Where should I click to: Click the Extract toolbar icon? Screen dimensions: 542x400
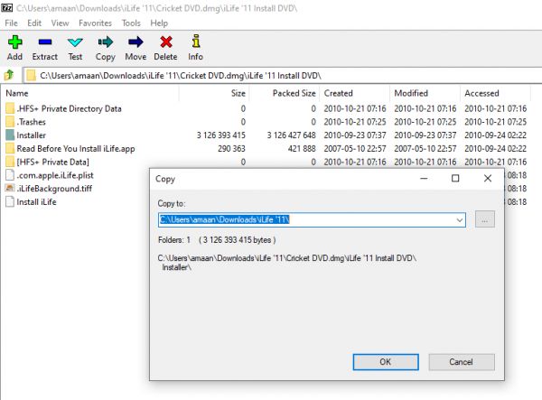tap(44, 42)
